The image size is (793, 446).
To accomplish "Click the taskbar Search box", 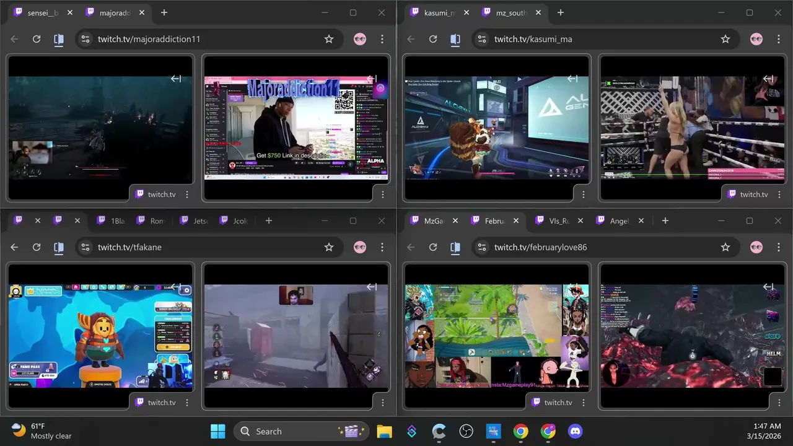I will 301,431.
